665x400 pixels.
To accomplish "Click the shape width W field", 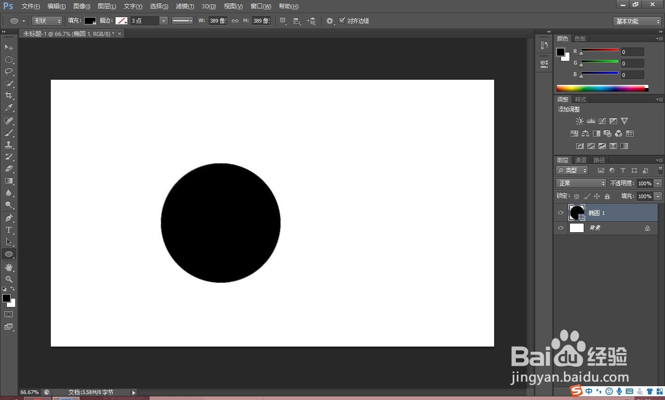I will point(218,21).
